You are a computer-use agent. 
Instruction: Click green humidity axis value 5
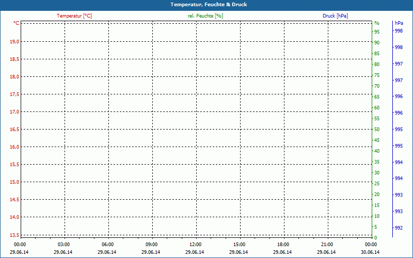click(x=376, y=227)
